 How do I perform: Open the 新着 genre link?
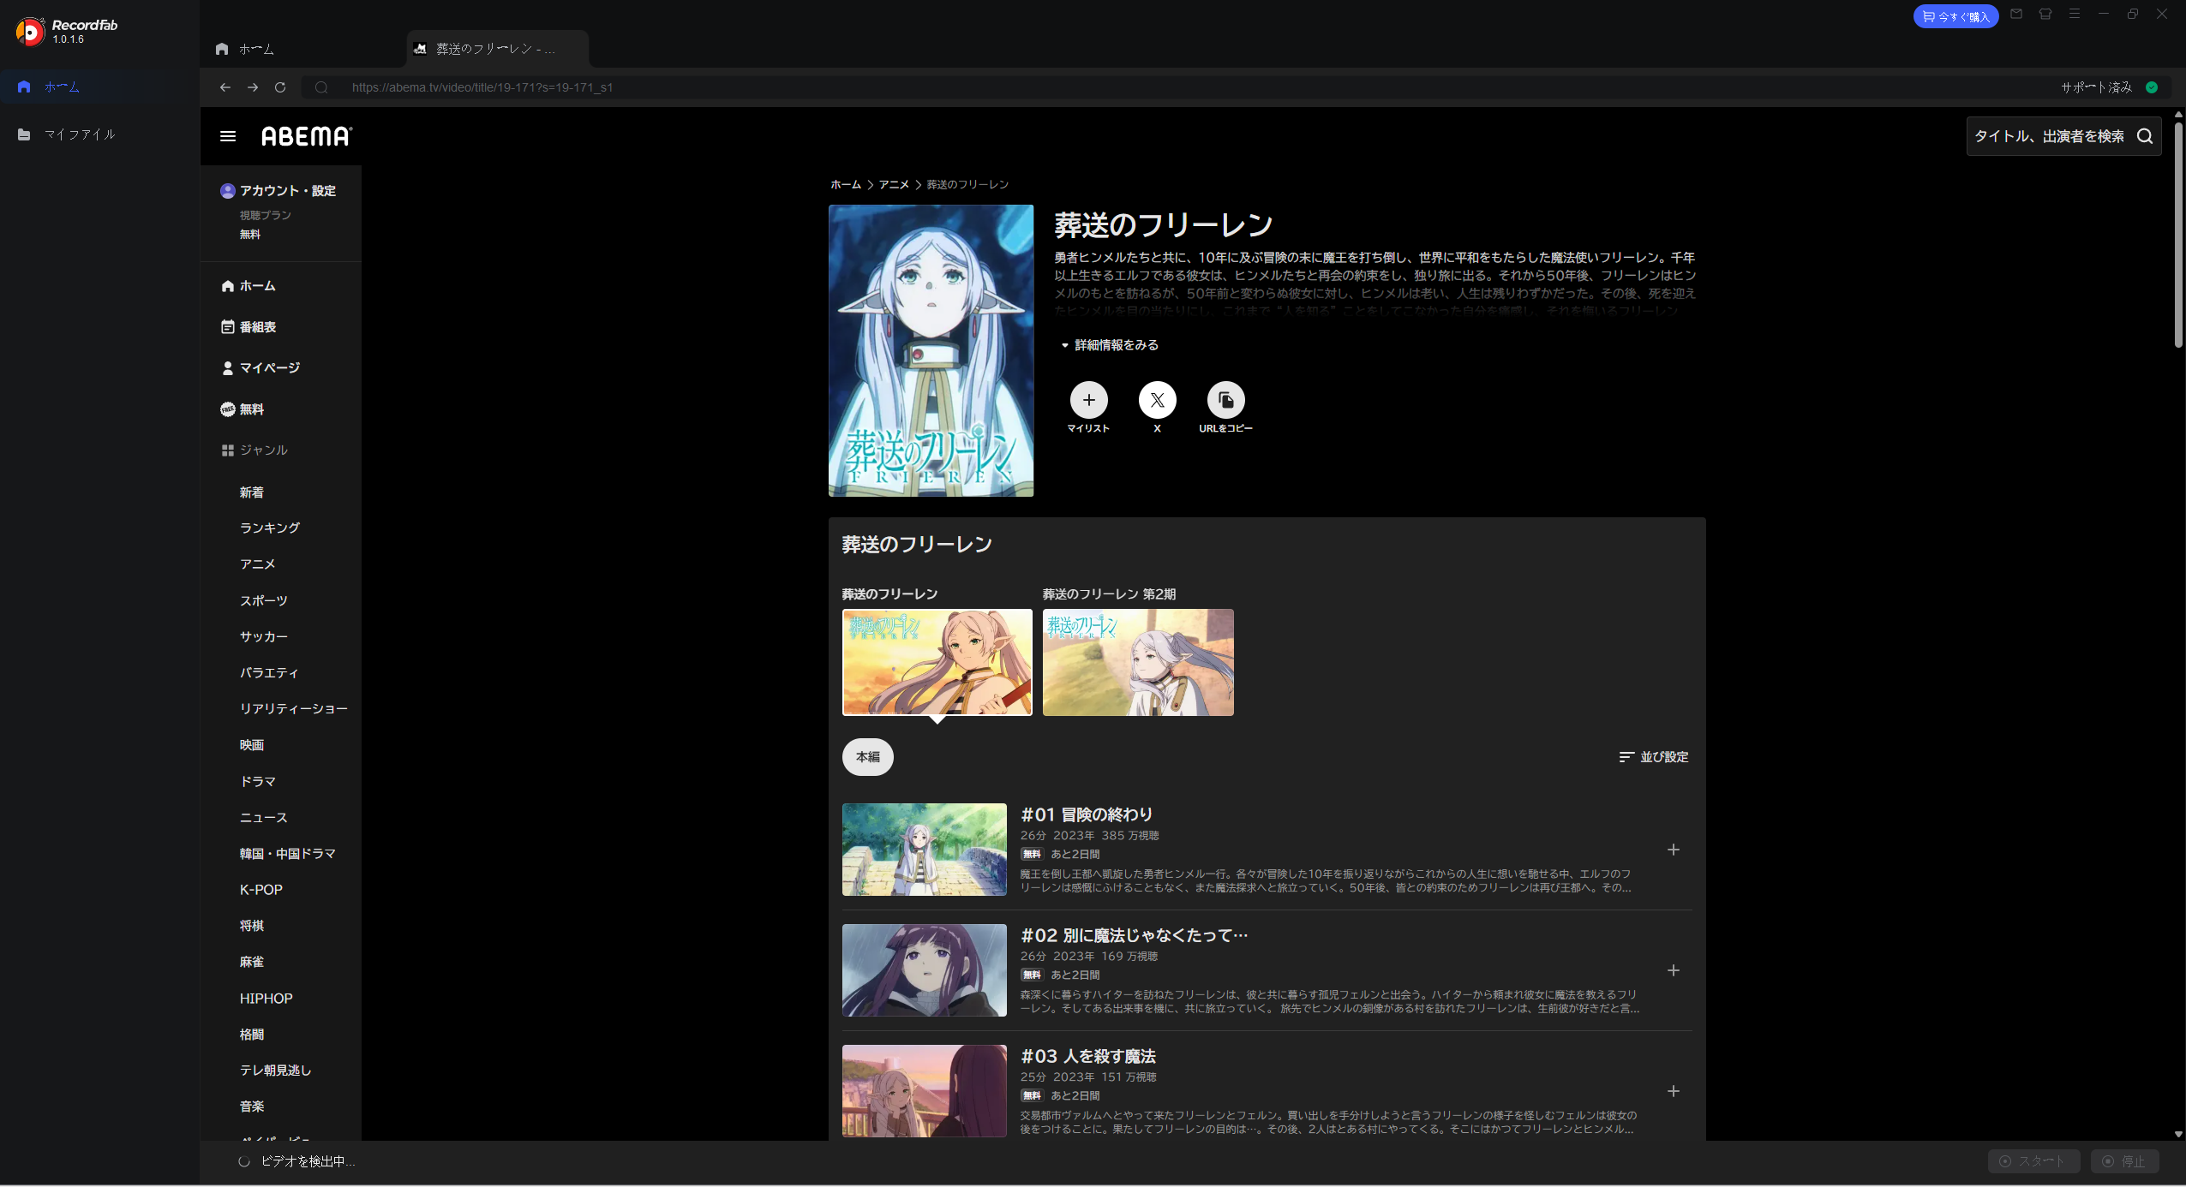[x=252, y=492]
